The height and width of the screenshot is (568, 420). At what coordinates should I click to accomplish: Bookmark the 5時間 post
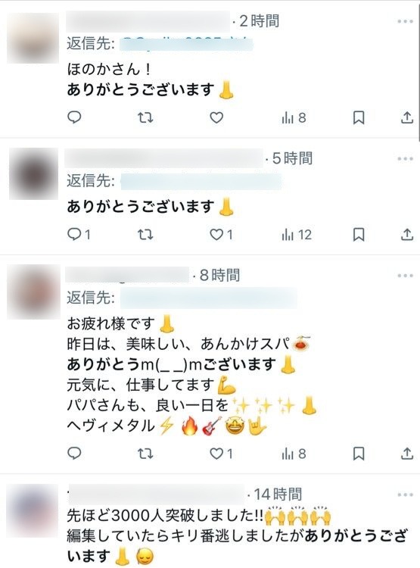click(359, 235)
